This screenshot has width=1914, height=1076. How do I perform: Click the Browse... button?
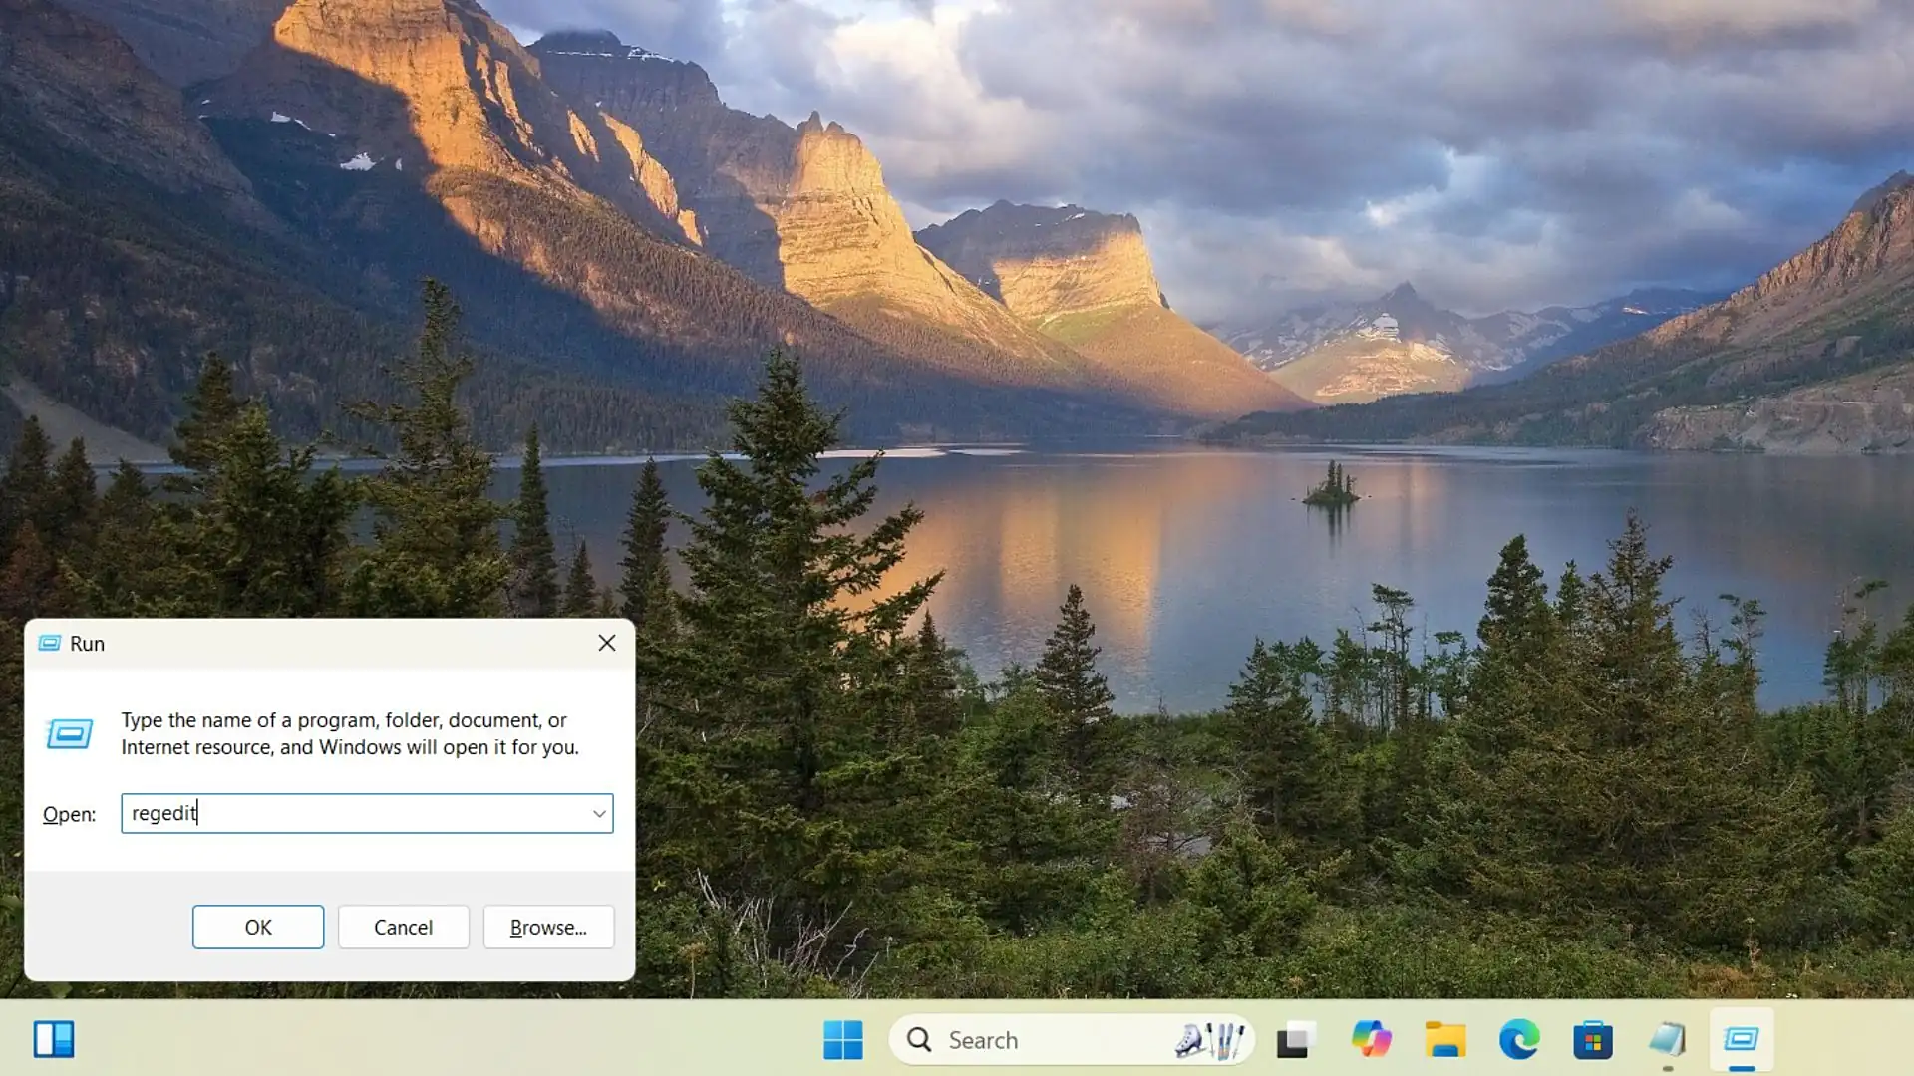548,928
